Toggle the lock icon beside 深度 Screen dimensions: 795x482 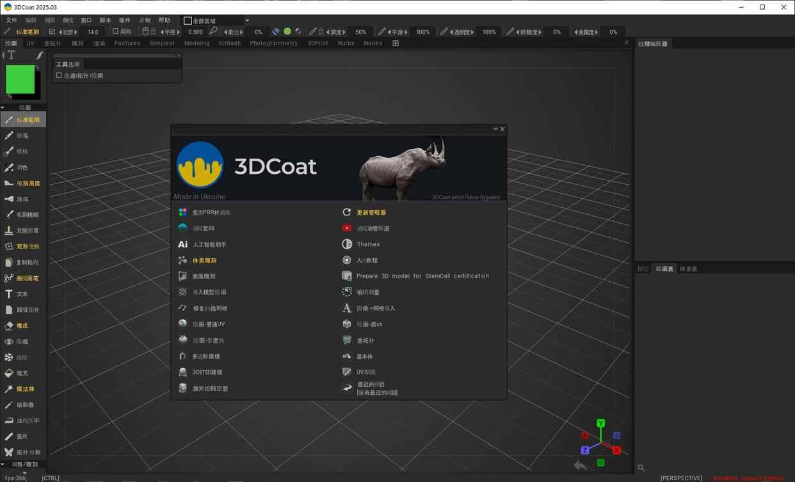coord(321,31)
